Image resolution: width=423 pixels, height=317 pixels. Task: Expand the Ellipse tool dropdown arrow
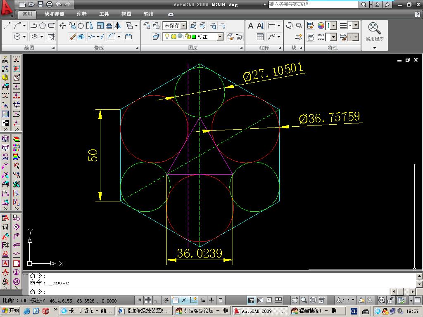tap(42, 37)
